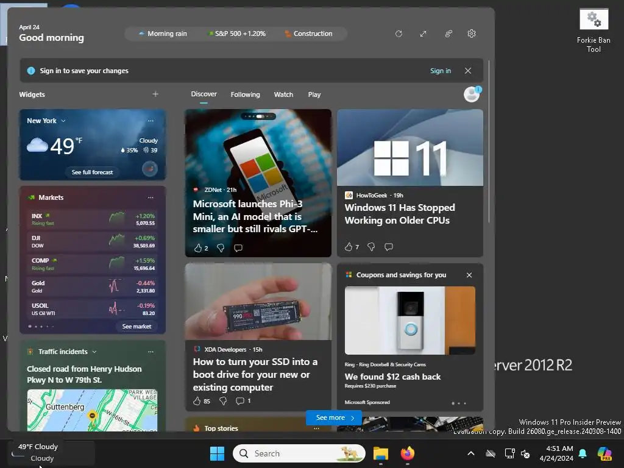624x468 pixels.
Task: Refresh the widgets feed
Action: point(399,34)
